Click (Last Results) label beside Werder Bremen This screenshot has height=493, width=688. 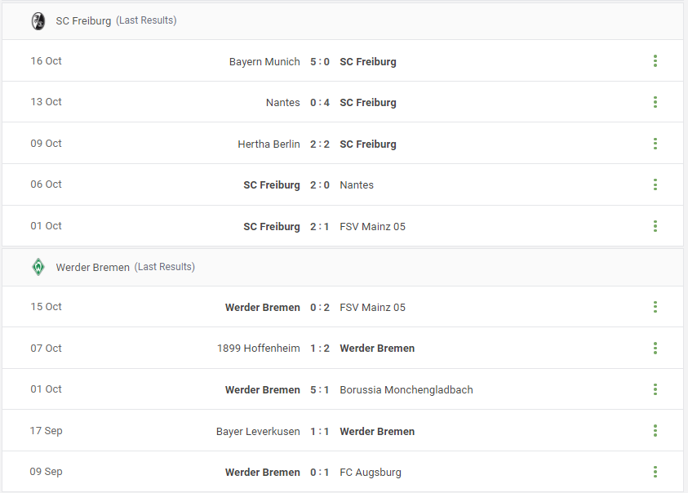coord(165,267)
